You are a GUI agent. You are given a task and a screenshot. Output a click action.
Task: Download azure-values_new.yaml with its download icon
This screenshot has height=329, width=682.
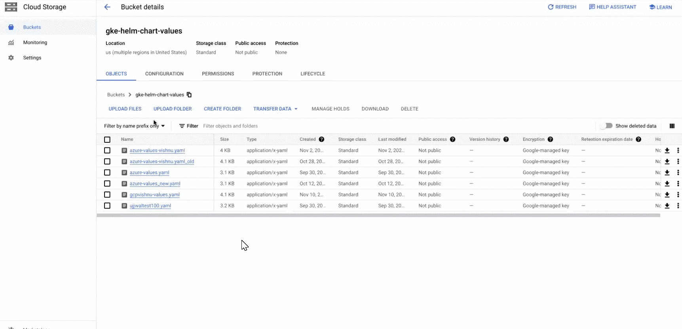click(667, 183)
